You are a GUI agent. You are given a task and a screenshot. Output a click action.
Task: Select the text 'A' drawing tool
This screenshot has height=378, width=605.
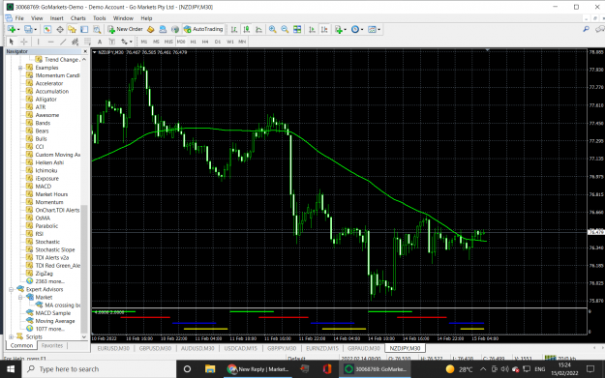click(x=100, y=42)
